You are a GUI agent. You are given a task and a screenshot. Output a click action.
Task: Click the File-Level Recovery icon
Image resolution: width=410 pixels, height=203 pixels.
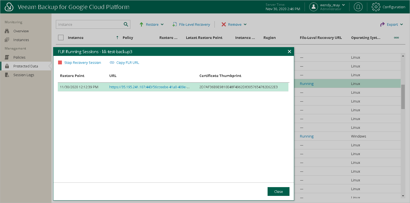click(x=174, y=24)
